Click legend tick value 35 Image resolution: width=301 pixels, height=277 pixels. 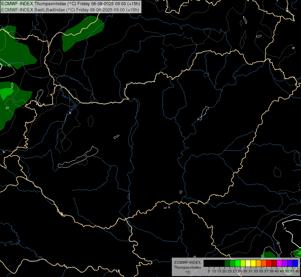pyautogui.click(x=261, y=271)
